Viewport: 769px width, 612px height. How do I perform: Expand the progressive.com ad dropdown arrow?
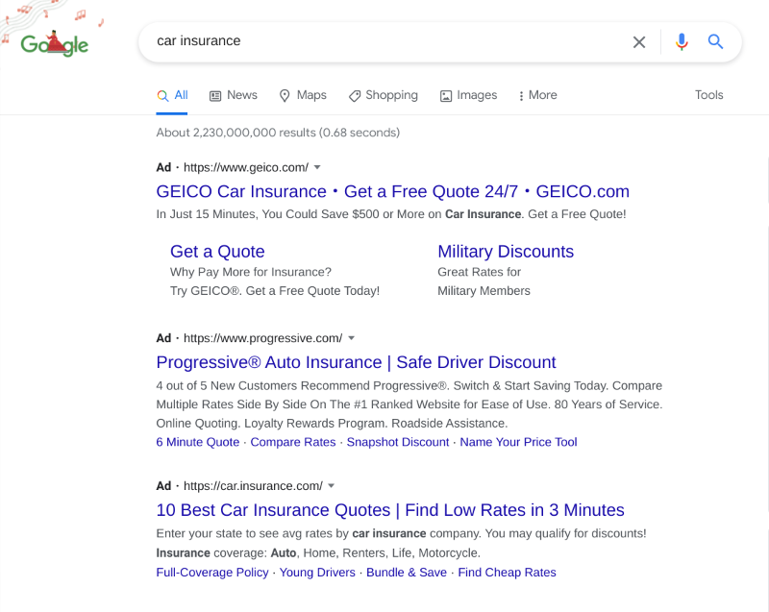tap(352, 338)
